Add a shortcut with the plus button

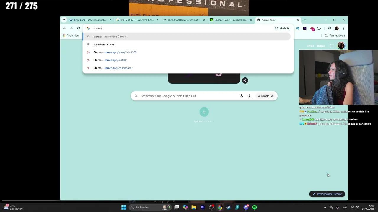(204, 112)
